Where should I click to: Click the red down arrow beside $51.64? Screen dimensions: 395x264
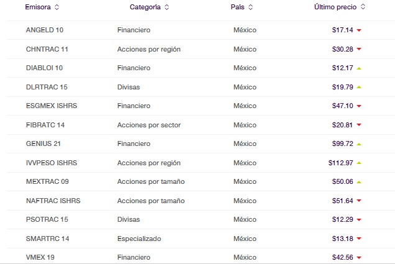(x=359, y=201)
